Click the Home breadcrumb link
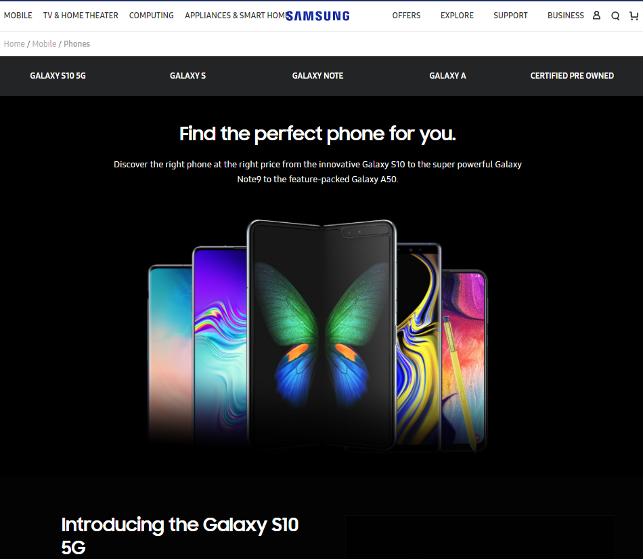 (14, 44)
